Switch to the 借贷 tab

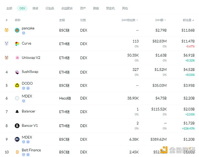point(35,8)
